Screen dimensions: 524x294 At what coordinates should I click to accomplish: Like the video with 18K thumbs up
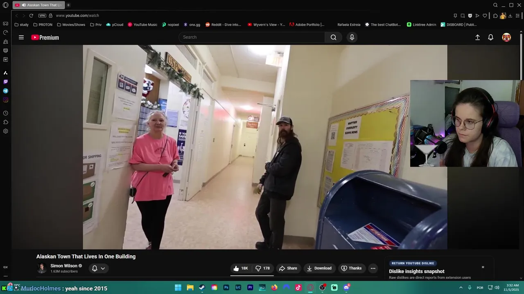click(x=241, y=268)
